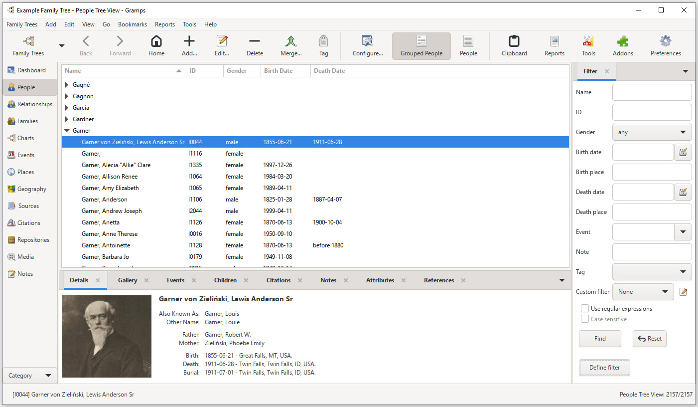The width and height of the screenshot is (698, 407).
Task: Switch to the Events tab
Action: [175, 280]
